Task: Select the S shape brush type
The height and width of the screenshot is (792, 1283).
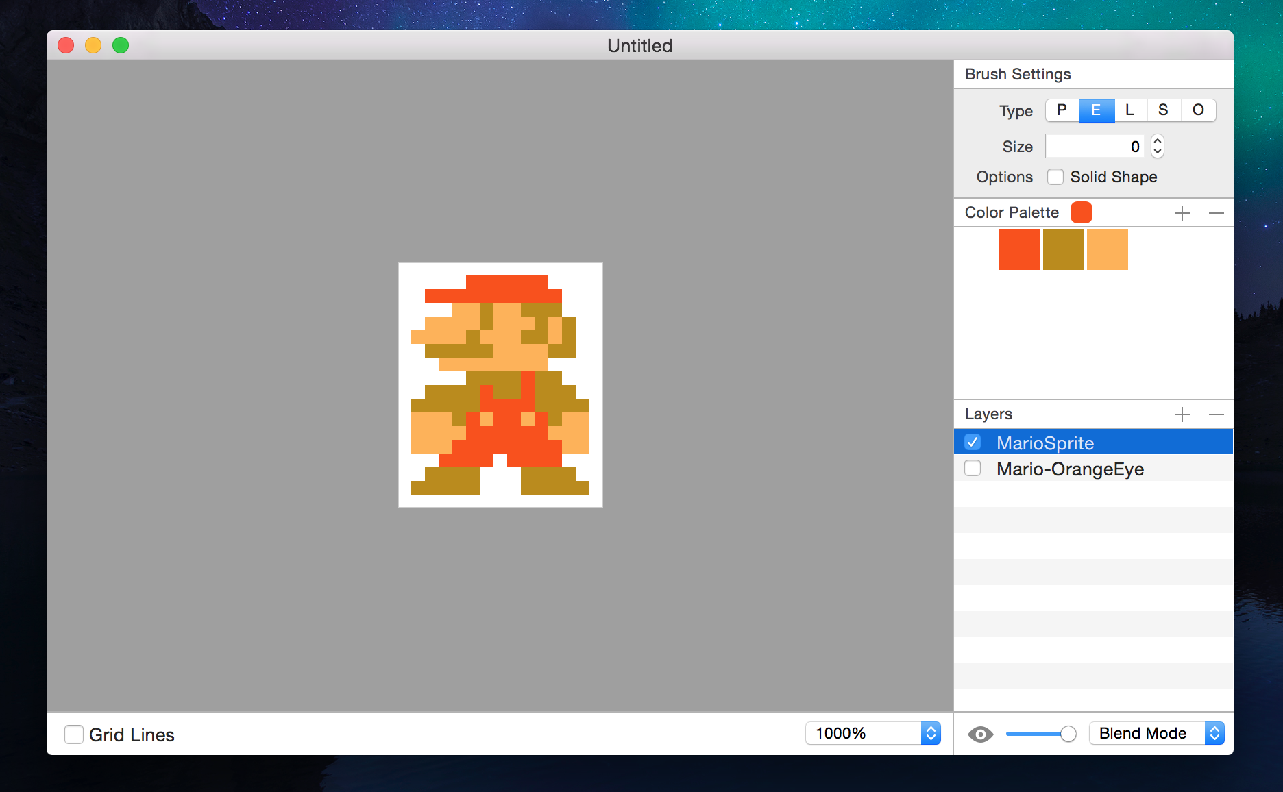Action: pyautogui.click(x=1164, y=110)
